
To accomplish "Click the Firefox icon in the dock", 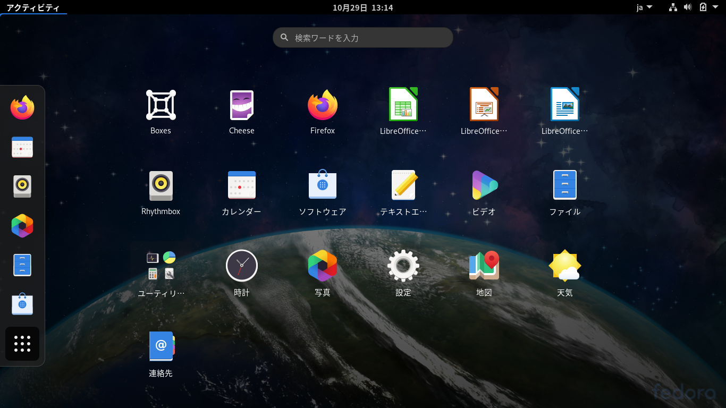I will 22,107.
